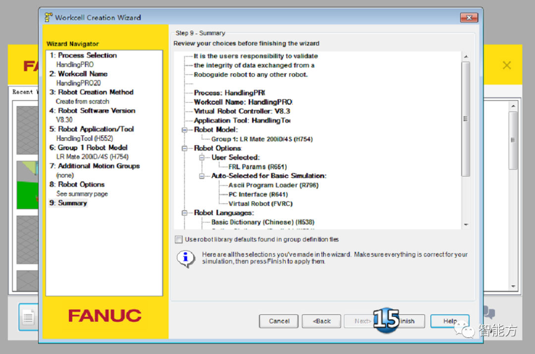Click (none) under Additional Motion Groups
535x354 pixels.
pyautogui.click(x=65, y=175)
